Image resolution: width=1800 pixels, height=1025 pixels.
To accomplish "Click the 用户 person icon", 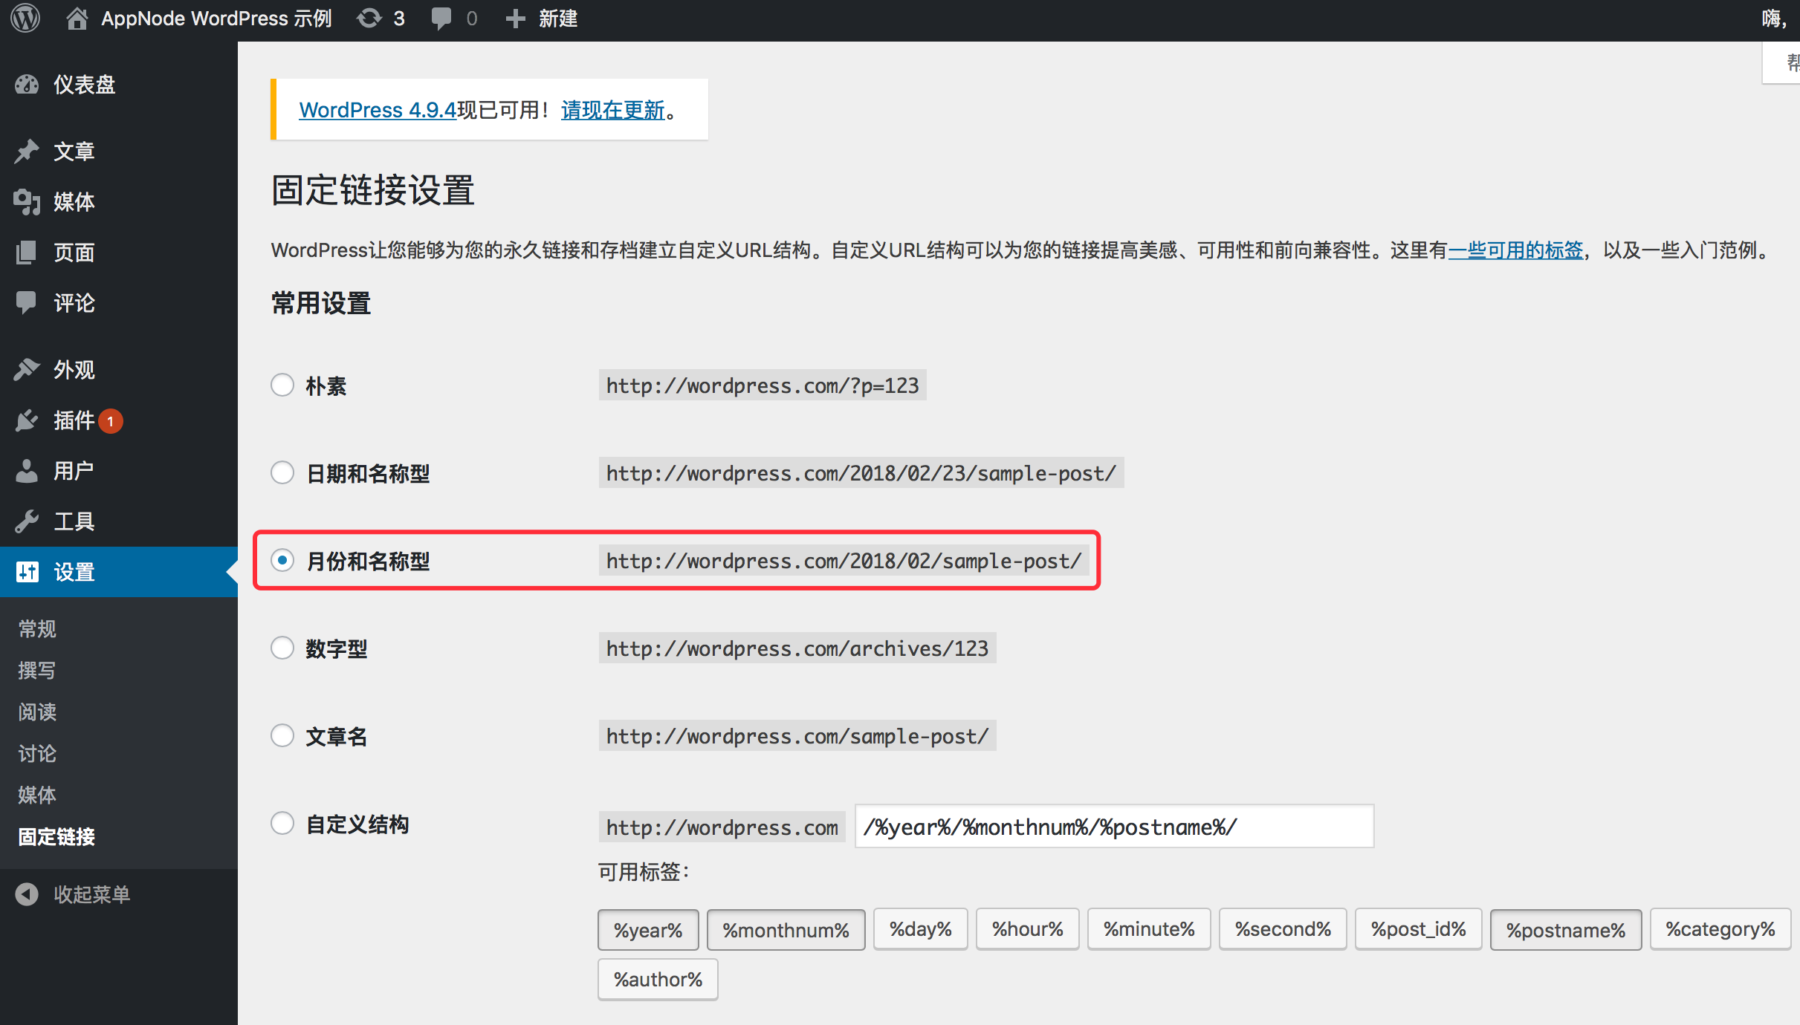I will click(27, 471).
